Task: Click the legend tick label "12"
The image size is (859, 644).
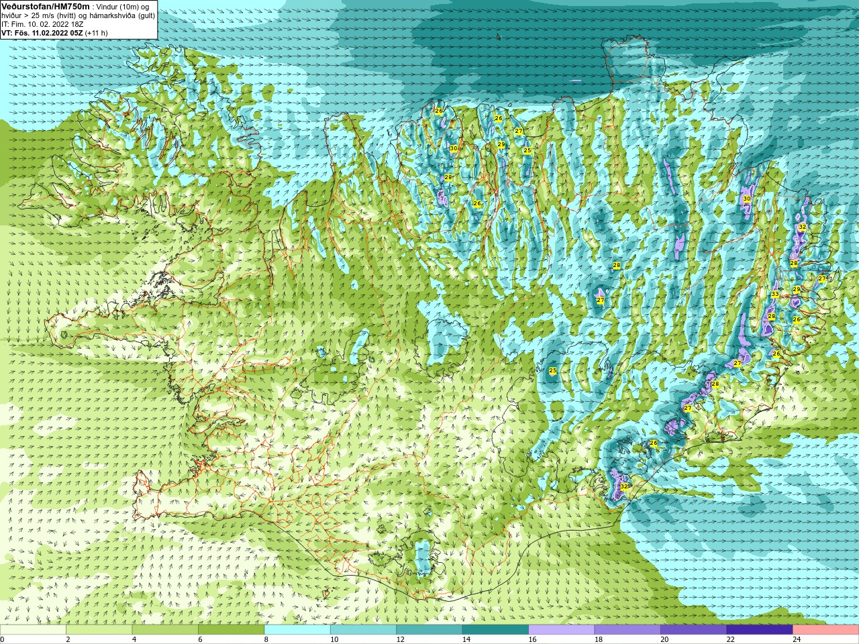Action: point(400,639)
